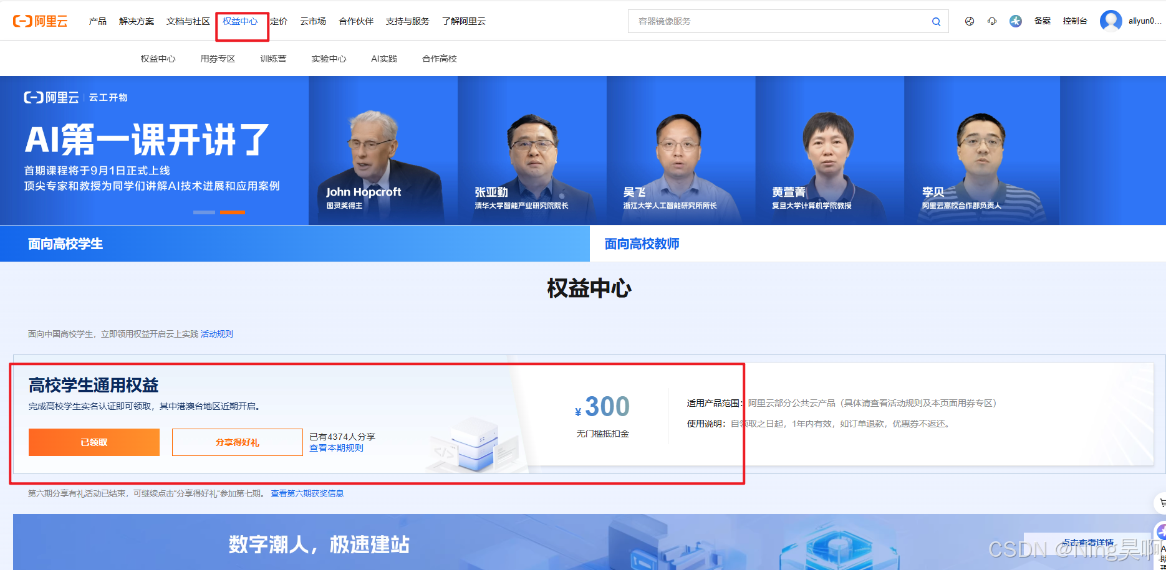Click 李贝's portrait in banner

coord(982,151)
